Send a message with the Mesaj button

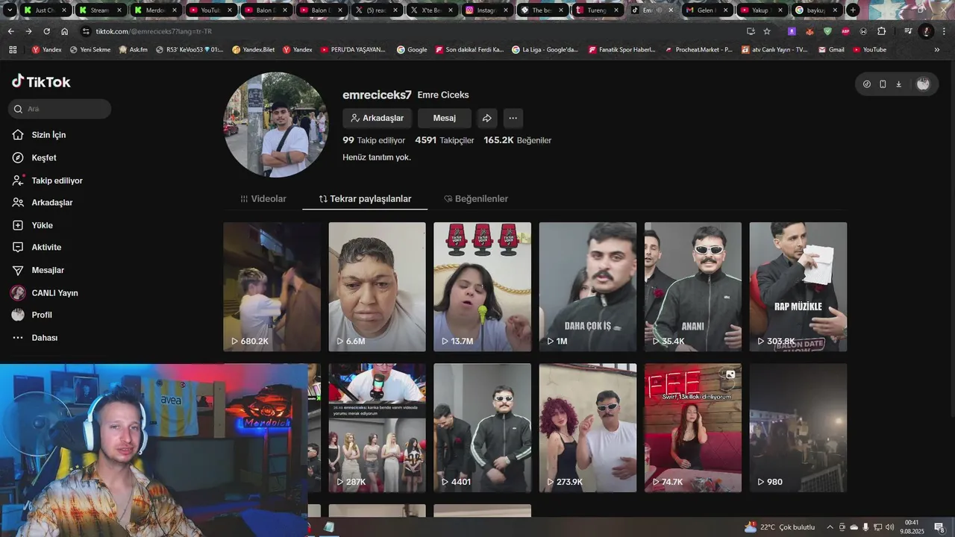(445, 118)
